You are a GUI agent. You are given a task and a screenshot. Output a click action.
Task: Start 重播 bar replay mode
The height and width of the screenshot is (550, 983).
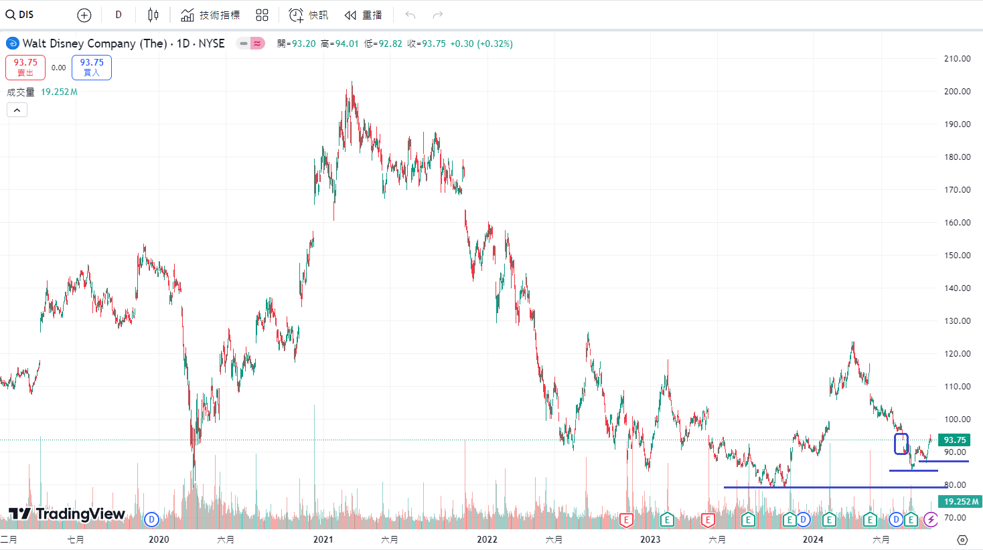363,15
